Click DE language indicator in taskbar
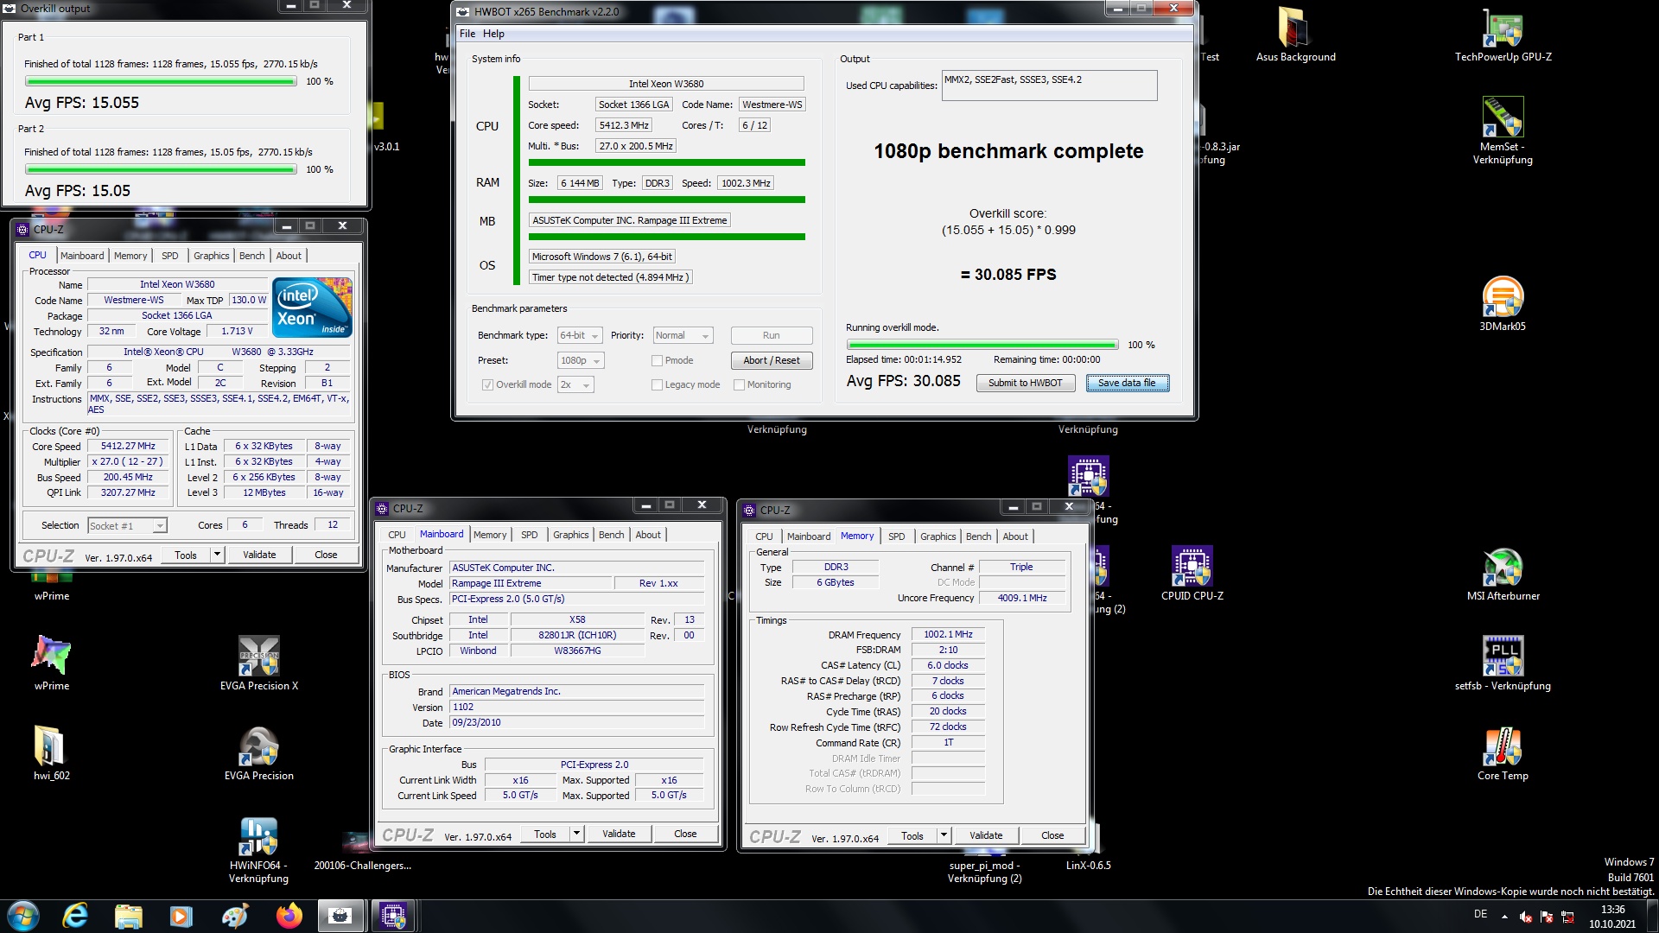This screenshot has width=1659, height=933. [x=1480, y=914]
